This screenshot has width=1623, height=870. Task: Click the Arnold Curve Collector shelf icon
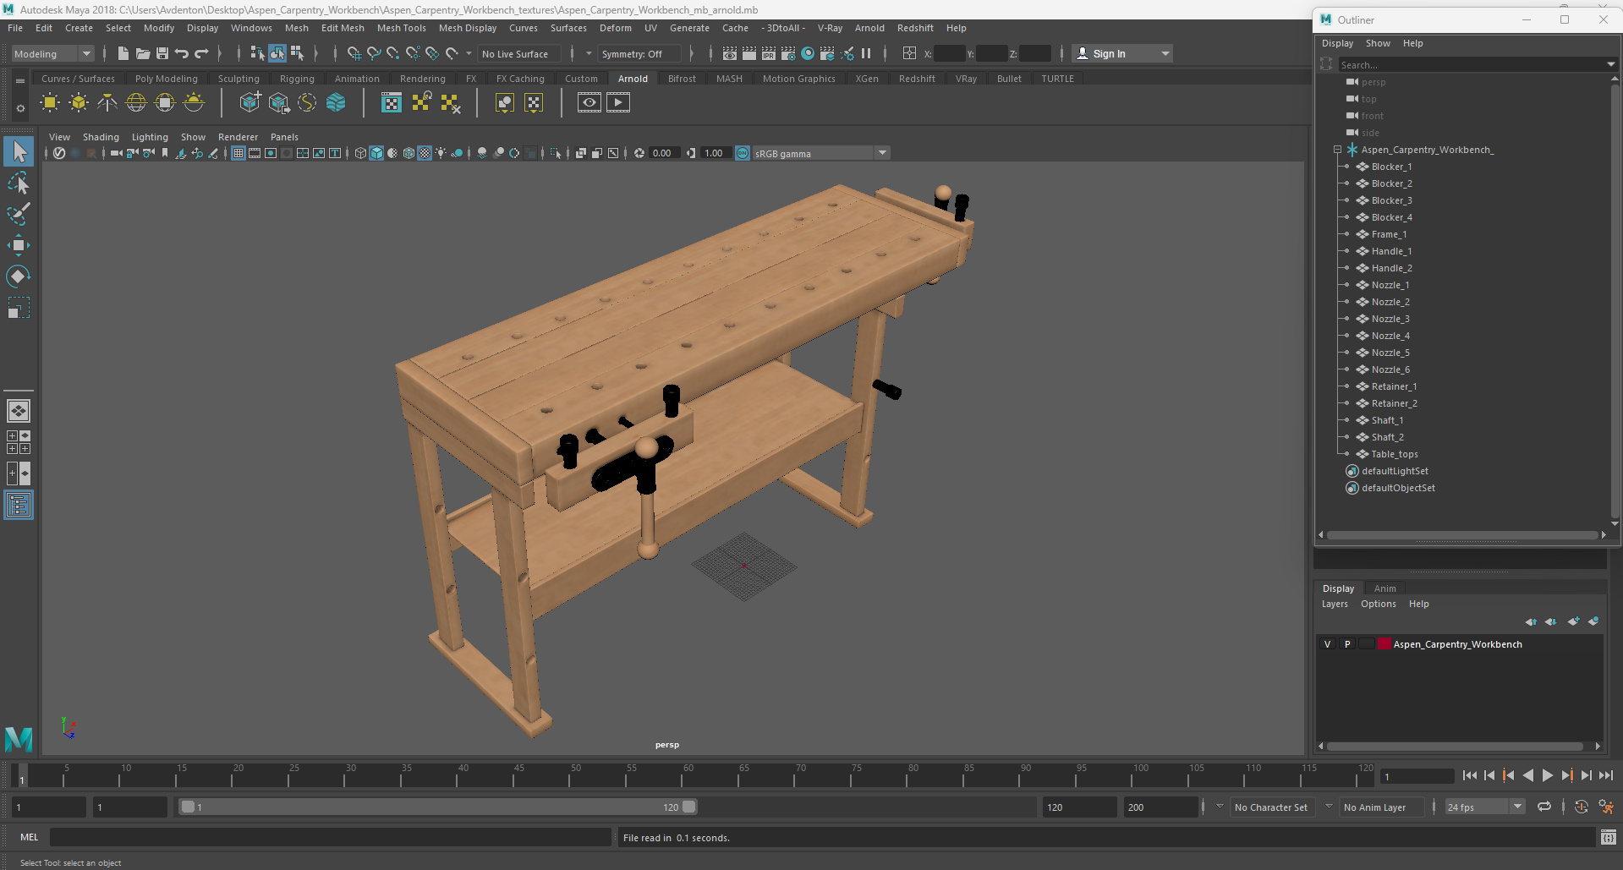point(307,103)
